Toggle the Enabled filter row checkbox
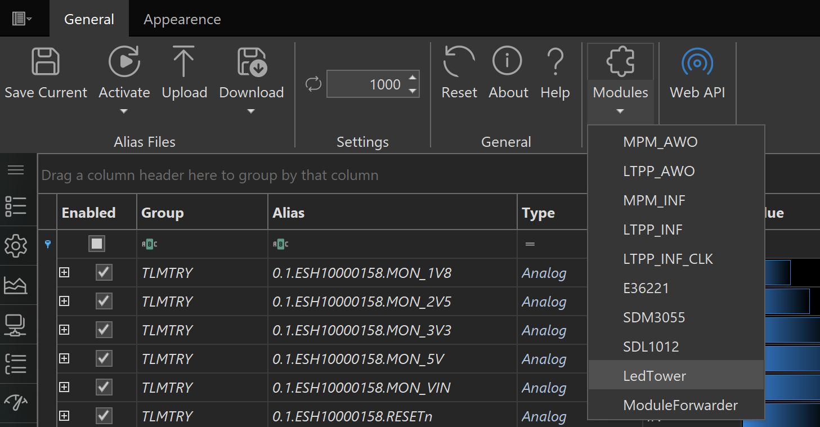Viewport: 820px width, 427px height. (x=97, y=244)
